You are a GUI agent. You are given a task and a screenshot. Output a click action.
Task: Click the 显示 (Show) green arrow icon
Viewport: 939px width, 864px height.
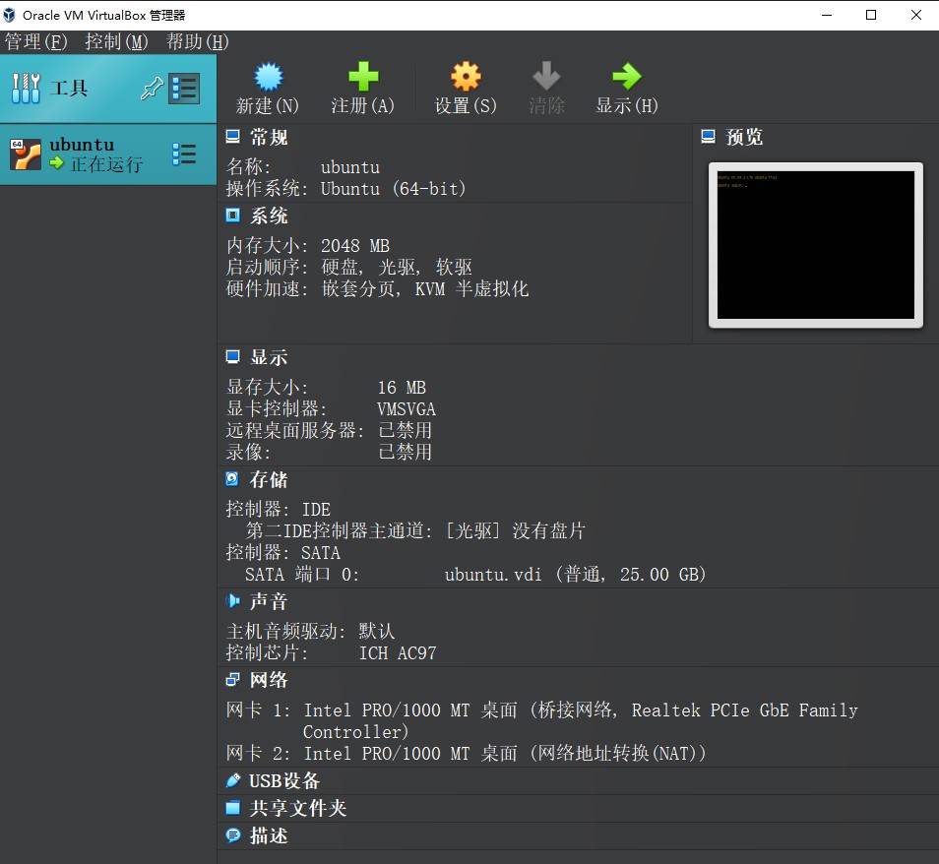click(x=626, y=77)
